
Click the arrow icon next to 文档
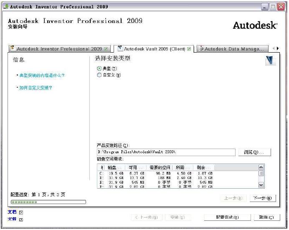tap(21, 212)
